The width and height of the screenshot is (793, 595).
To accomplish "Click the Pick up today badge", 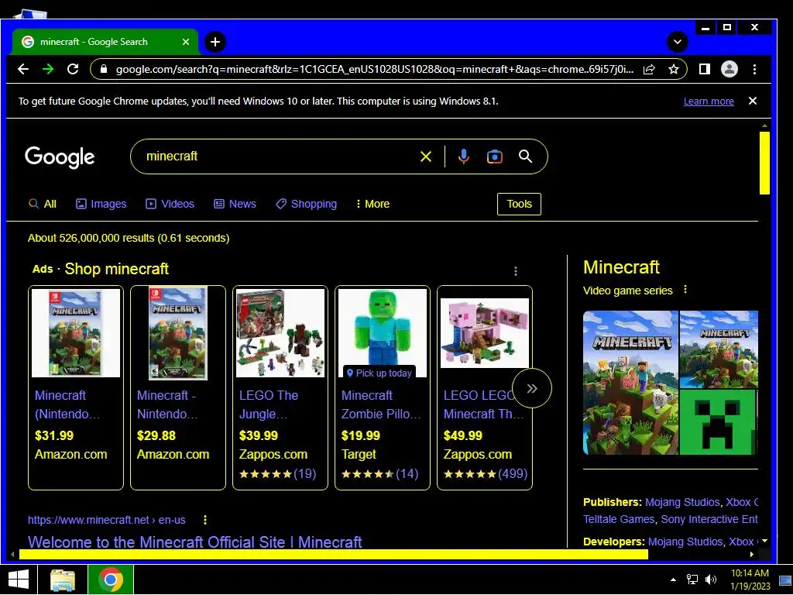I will click(x=379, y=373).
